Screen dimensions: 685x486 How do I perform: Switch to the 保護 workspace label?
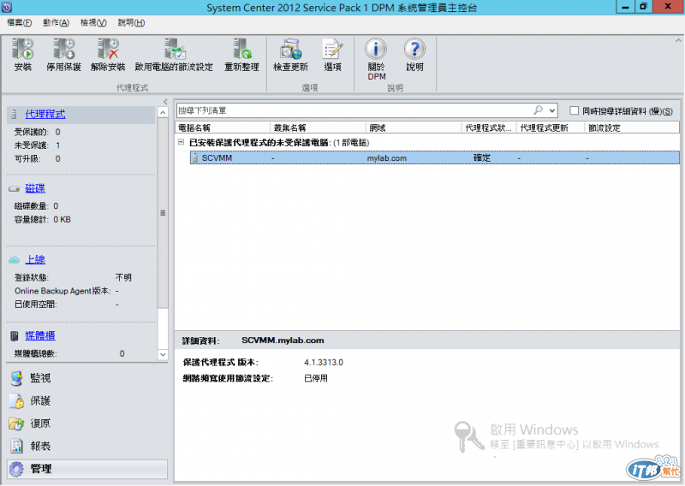pyautogui.click(x=40, y=400)
